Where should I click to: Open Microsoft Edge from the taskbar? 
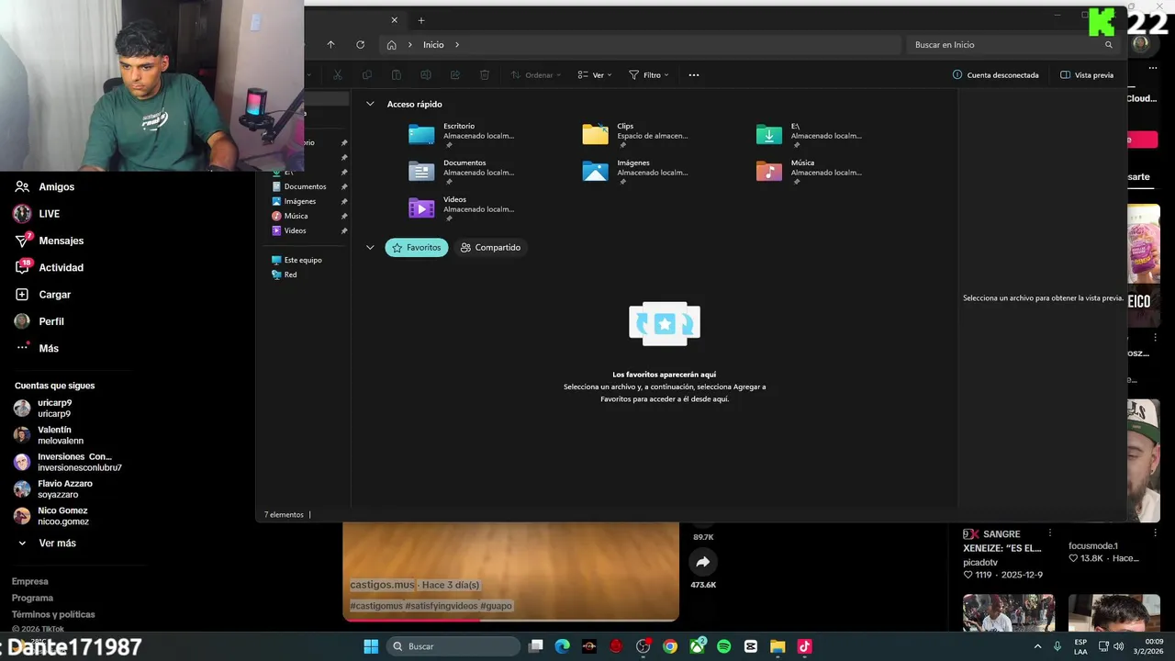click(x=563, y=646)
